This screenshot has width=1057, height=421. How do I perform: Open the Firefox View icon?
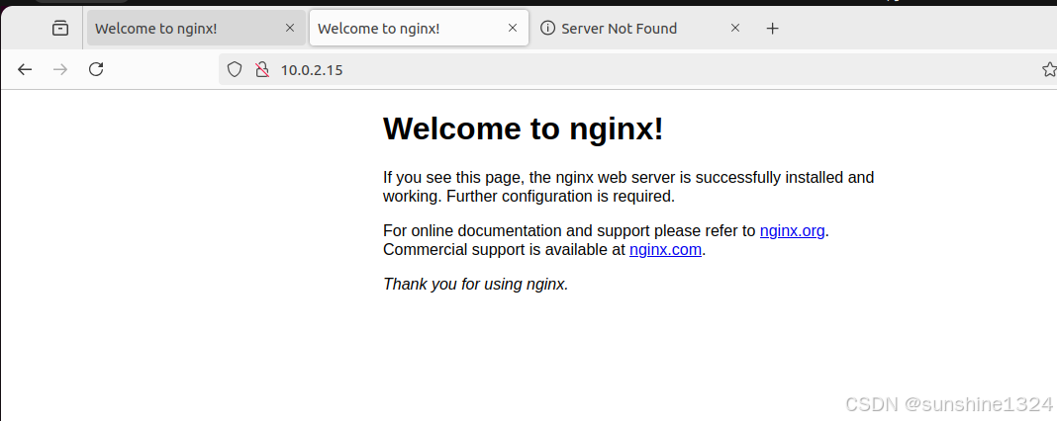point(60,29)
